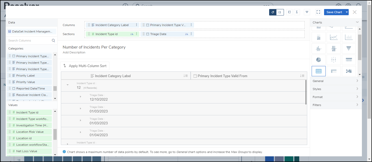Collapse the Charts panel chevron

pos(357,22)
